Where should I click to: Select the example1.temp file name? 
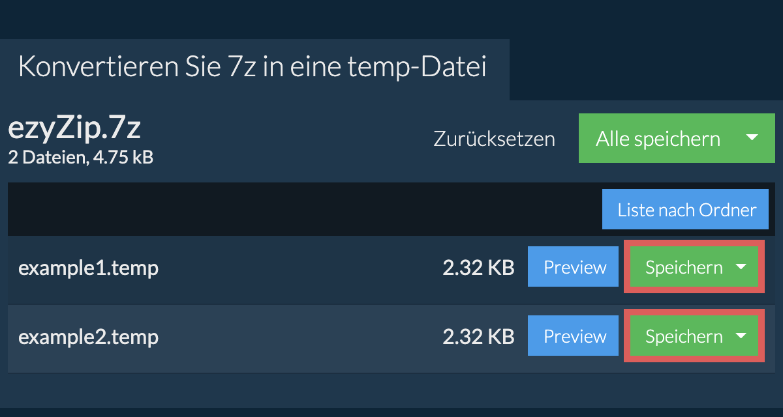pos(88,268)
